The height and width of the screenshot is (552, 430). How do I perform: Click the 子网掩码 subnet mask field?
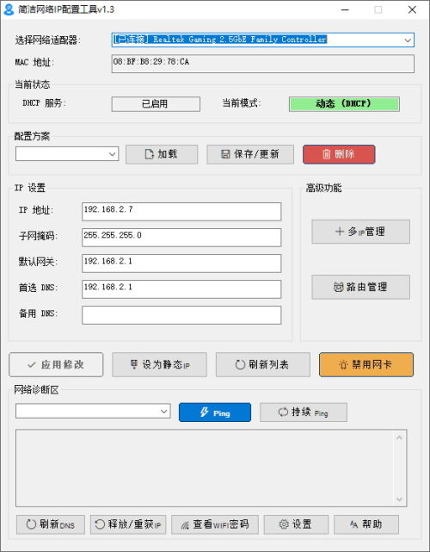[181, 238]
